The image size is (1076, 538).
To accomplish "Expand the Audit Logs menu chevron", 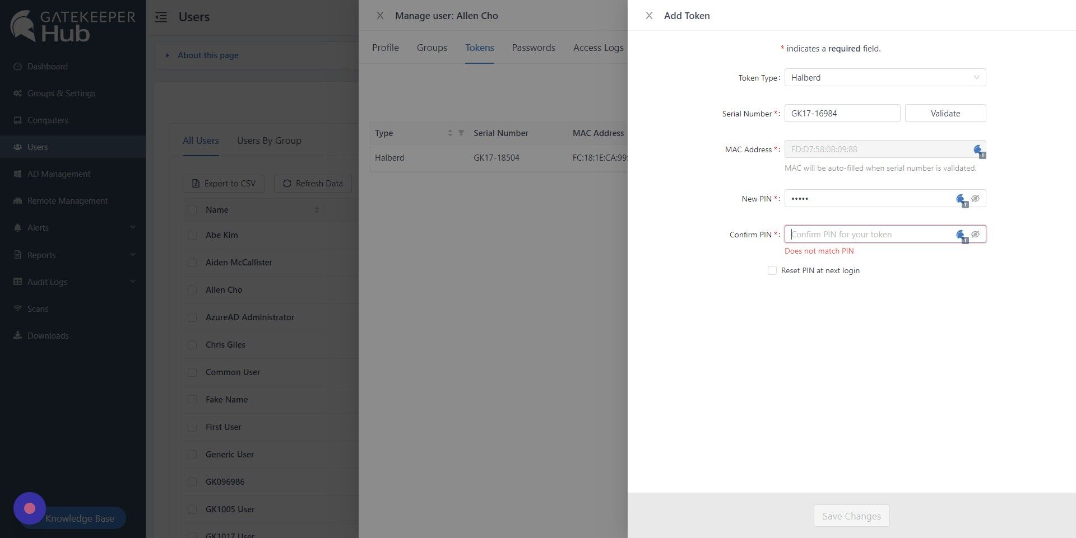I will (x=133, y=282).
